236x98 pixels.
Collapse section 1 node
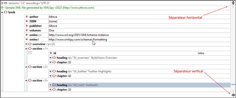26,49
